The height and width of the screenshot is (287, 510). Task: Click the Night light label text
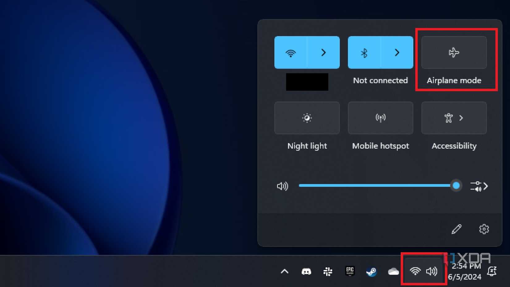click(x=307, y=146)
